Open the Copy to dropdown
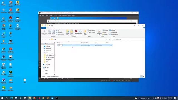Screen dimensions: 178x100 [71, 32]
